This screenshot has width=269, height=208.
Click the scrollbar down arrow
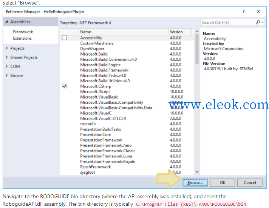197,172
